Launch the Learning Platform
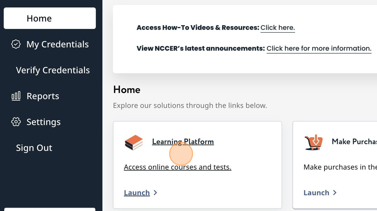 tap(137, 192)
